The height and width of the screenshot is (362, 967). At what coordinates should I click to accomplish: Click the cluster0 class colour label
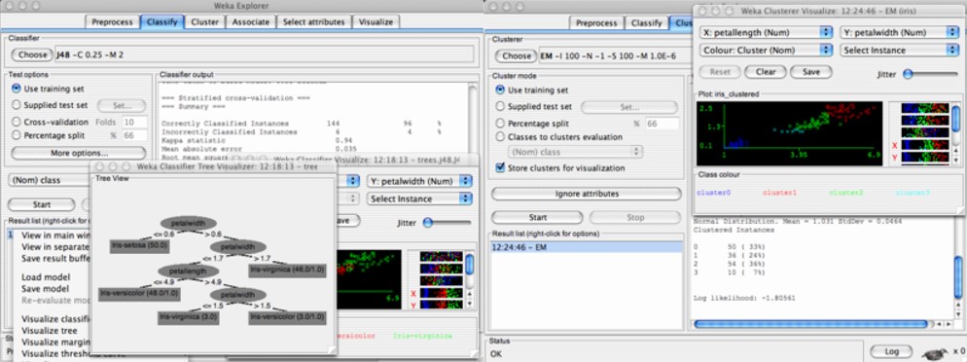coord(713,193)
